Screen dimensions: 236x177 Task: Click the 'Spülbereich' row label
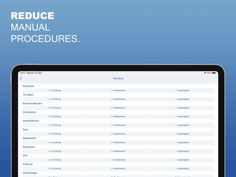[x=29, y=138]
